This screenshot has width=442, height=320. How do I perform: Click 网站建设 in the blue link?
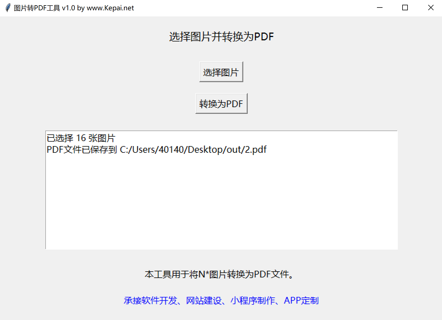pos(203,301)
